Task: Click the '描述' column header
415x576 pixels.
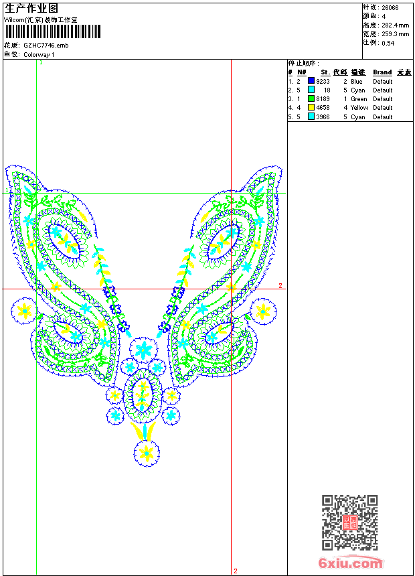Action: 358,72
